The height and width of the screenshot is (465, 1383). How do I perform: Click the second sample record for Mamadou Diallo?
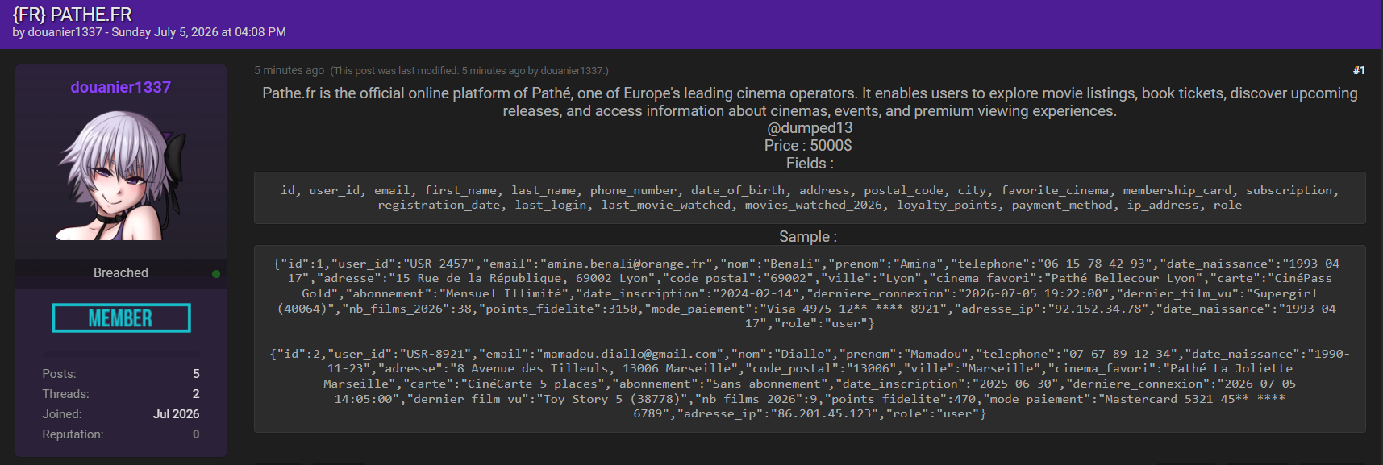tap(810, 384)
